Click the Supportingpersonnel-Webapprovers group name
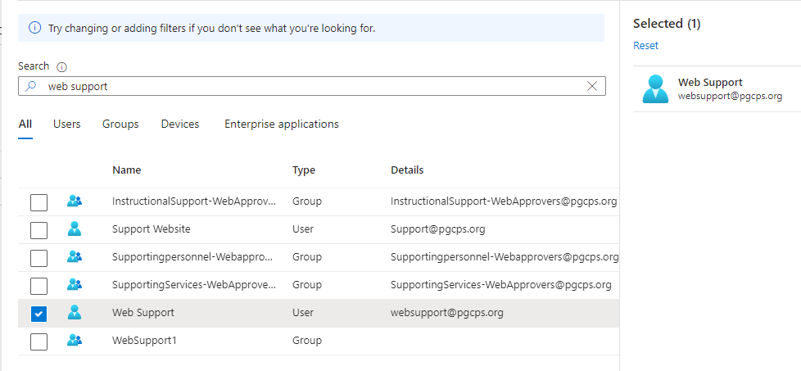This screenshot has width=801, height=371. pyautogui.click(x=193, y=257)
